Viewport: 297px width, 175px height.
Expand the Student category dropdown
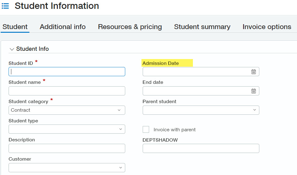(x=119, y=110)
